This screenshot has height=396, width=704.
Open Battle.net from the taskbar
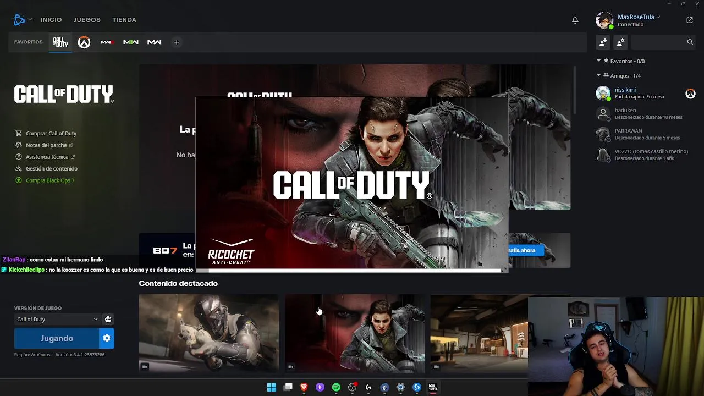[x=417, y=387]
